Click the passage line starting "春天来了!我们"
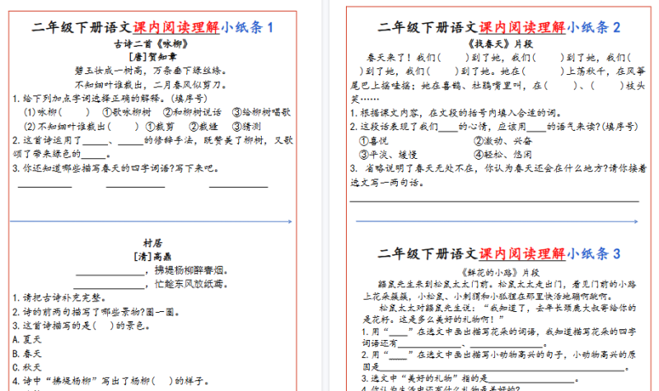This screenshot has width=659, height=391. [499, 57]
